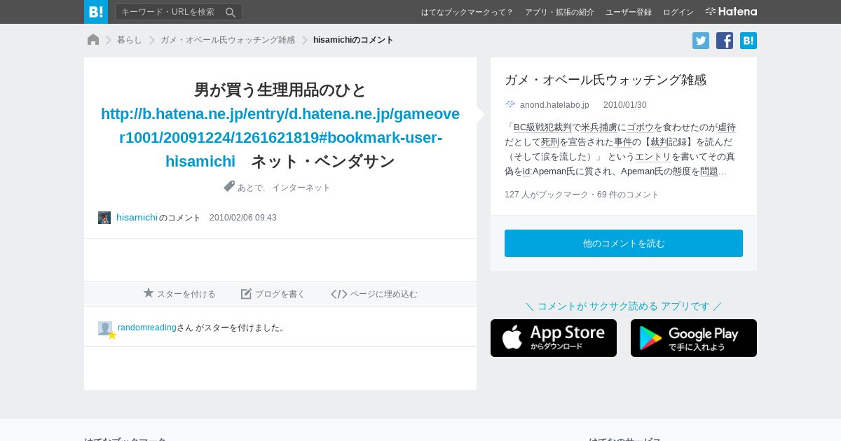Image resolution: width=841 pixels, height=441 pixels.
Task: Open the Hatena logo link
Action: tap(731, 11)
